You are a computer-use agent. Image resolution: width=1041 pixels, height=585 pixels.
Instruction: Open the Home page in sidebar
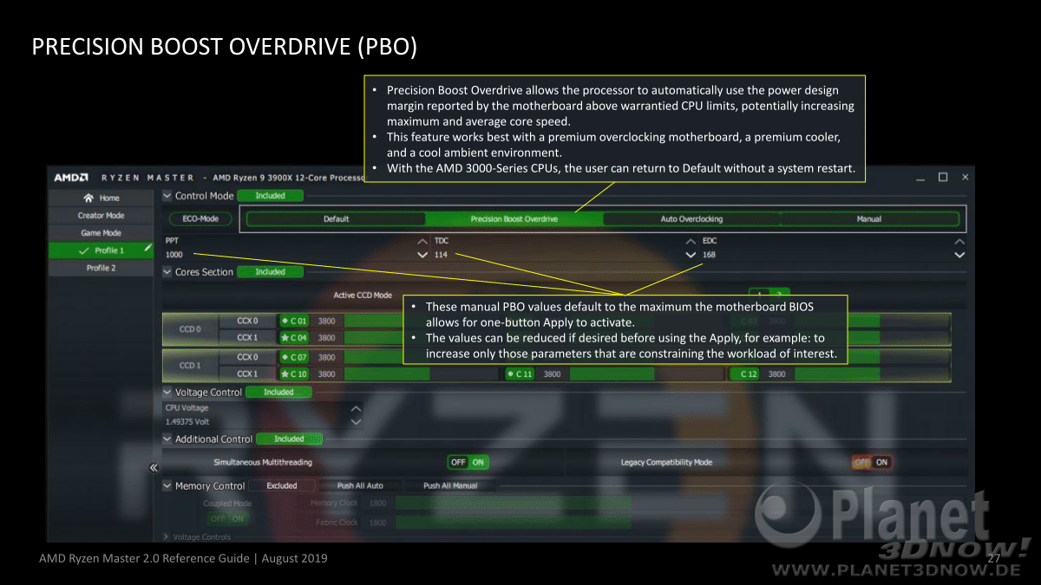(101, 198)
